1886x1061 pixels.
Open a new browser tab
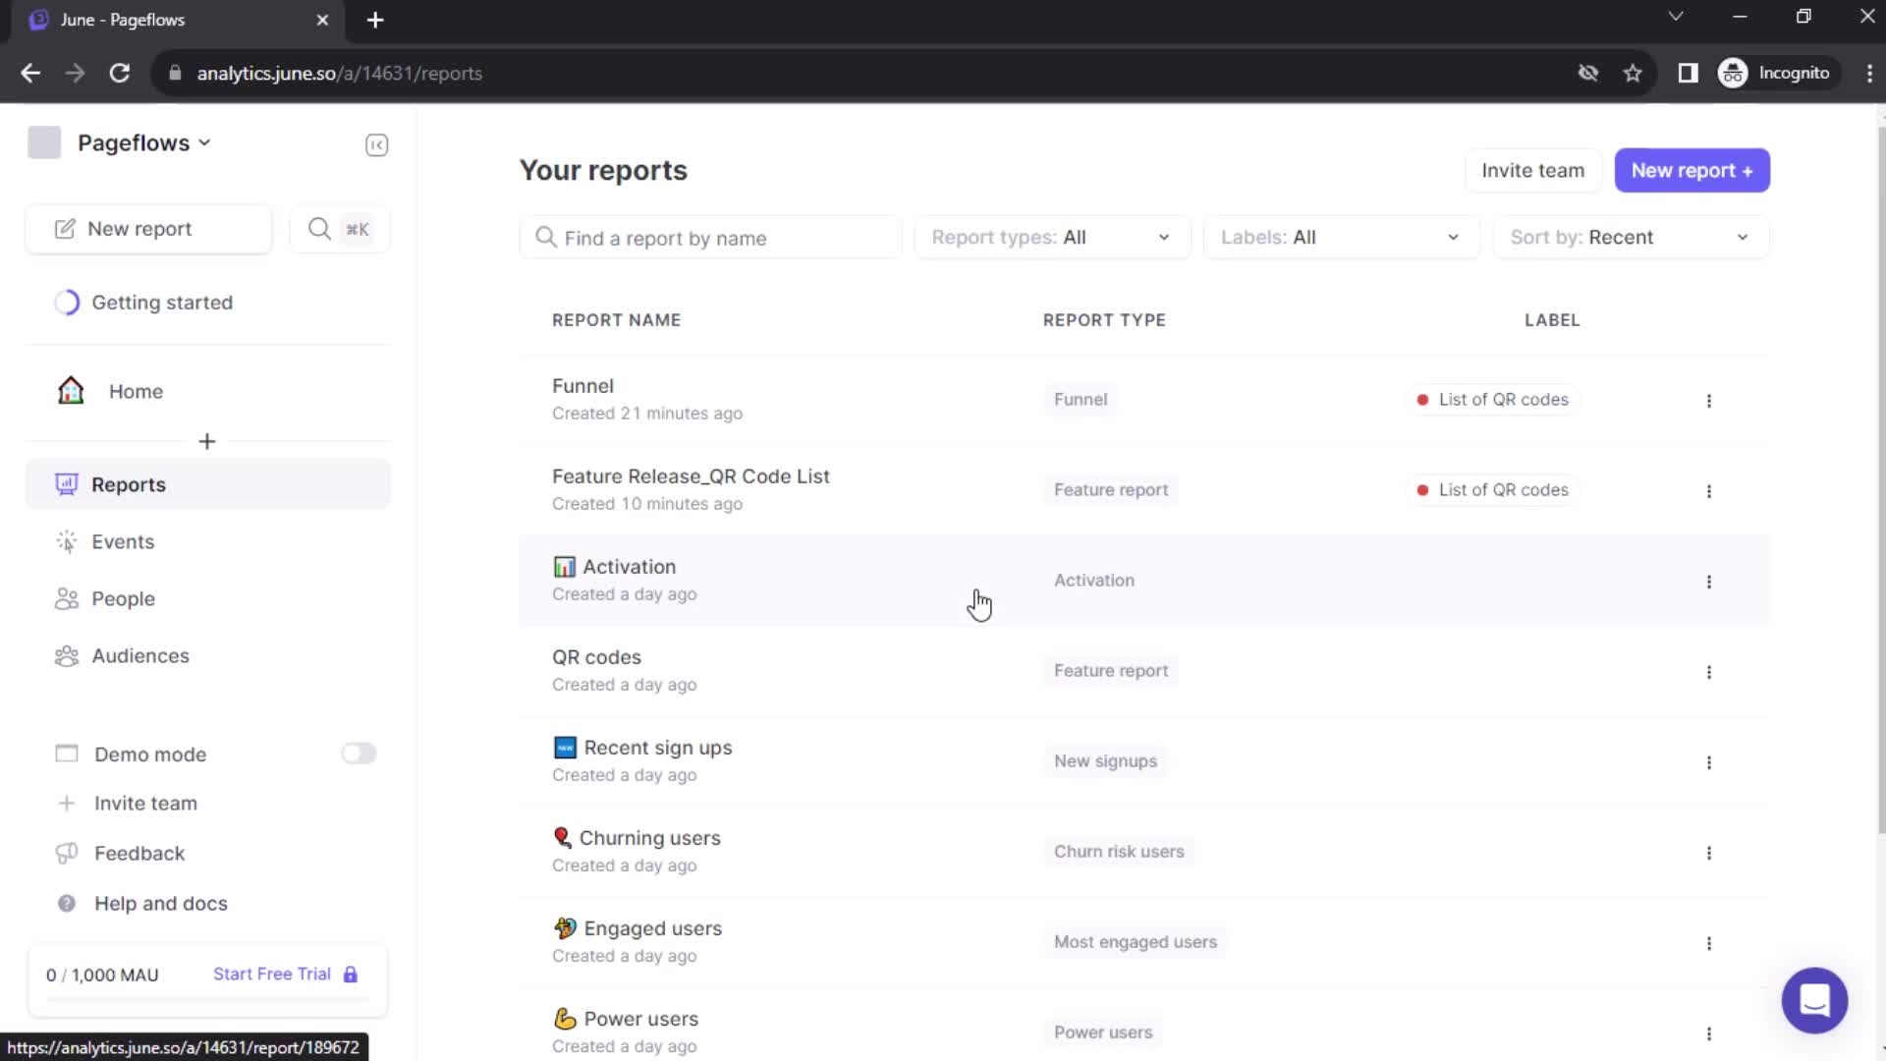pyautogui.click(x=375, y=20)
